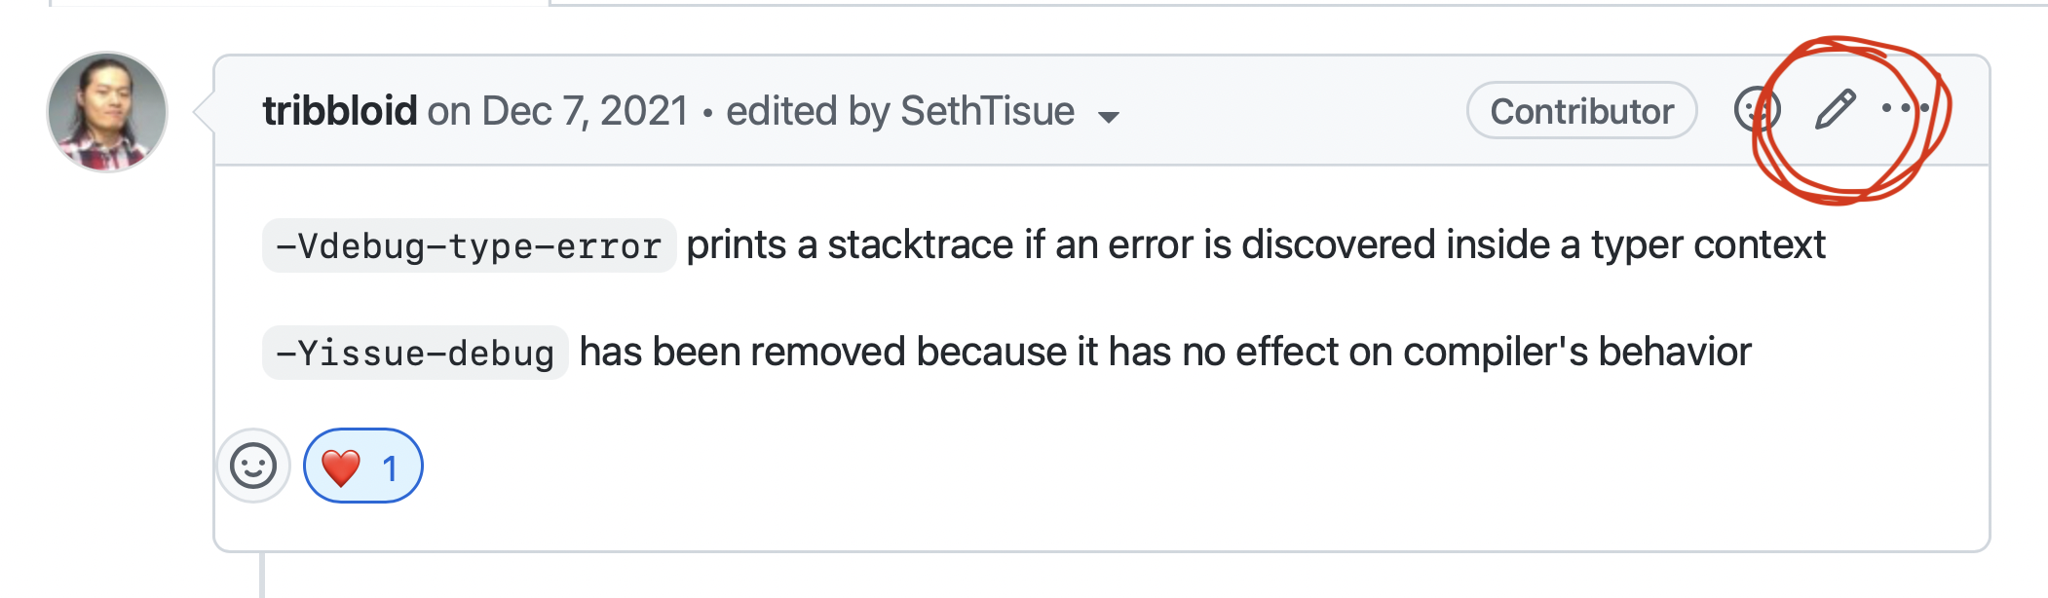Click the Contributor badge
Screen dimensions: 2048x598
click(x=1582, y=110)
